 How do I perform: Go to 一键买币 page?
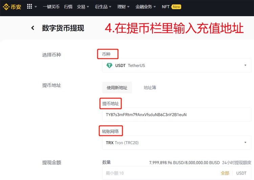(51, 7)
